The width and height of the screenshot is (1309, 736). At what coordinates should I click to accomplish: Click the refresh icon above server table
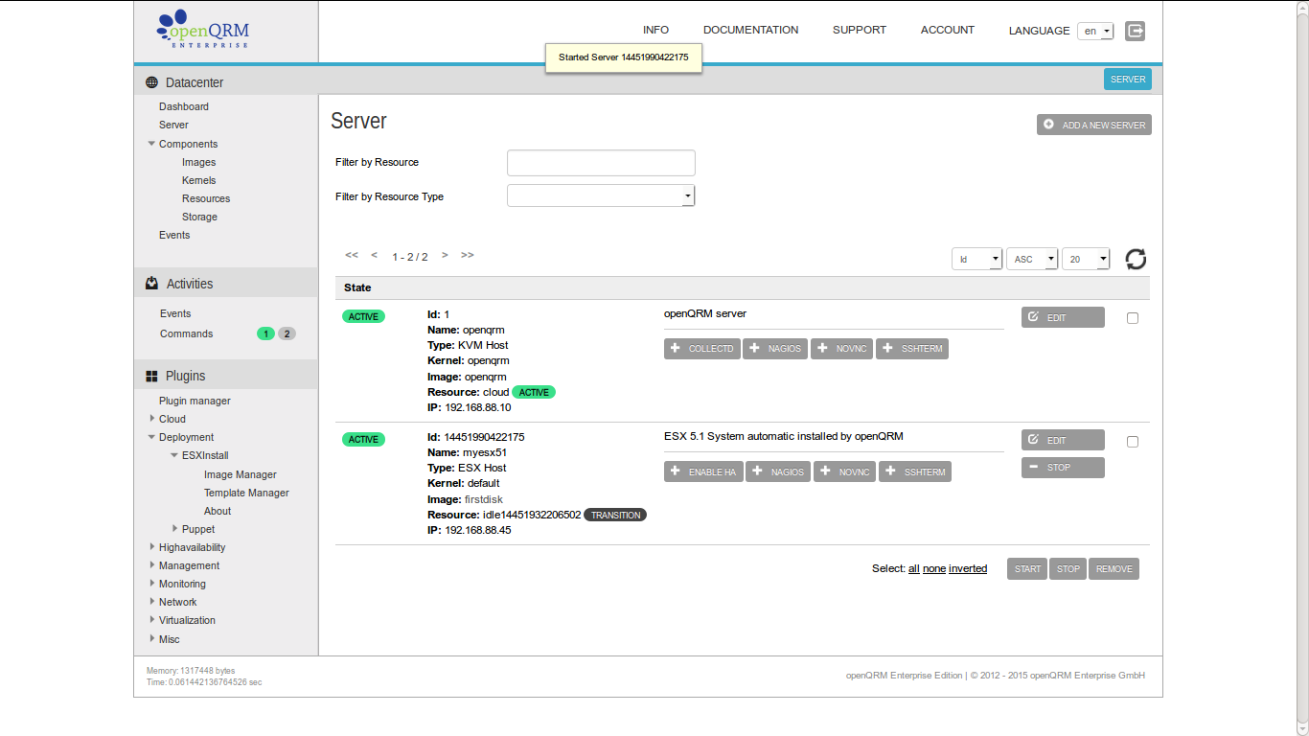1136,259
